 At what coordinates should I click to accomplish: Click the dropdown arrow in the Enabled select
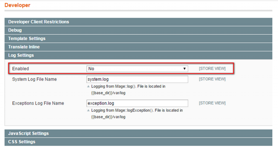[x=184, y=69]
